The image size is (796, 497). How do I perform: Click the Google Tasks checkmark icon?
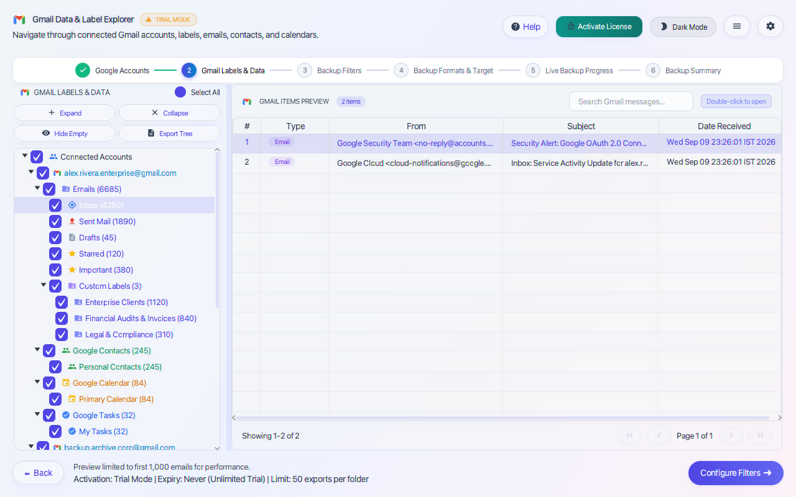click(x=65, y=415)
